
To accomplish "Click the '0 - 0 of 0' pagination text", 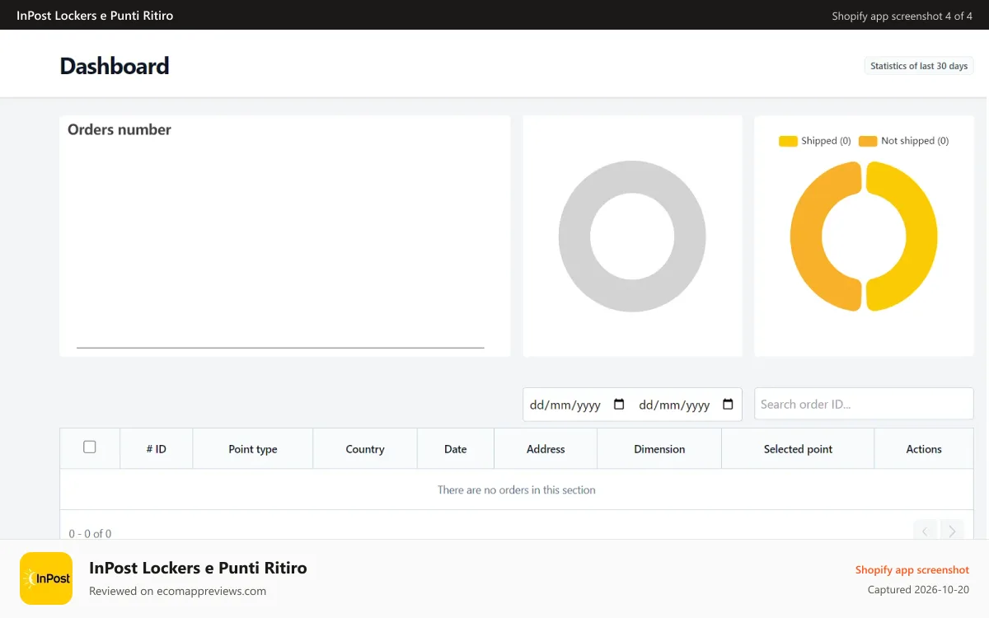I will pos(91,533).
